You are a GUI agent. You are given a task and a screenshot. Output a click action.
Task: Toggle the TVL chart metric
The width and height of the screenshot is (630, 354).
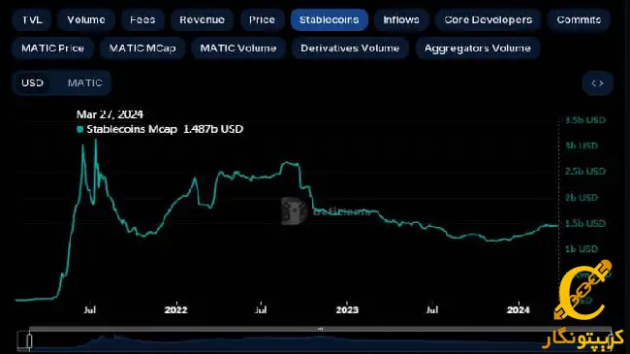[x=32, y=19]
